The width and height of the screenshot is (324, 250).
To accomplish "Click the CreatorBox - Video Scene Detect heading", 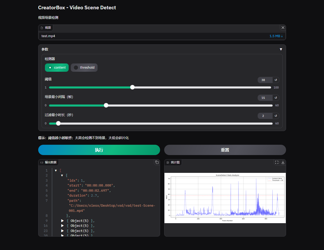I will click(x=77, y=8).
